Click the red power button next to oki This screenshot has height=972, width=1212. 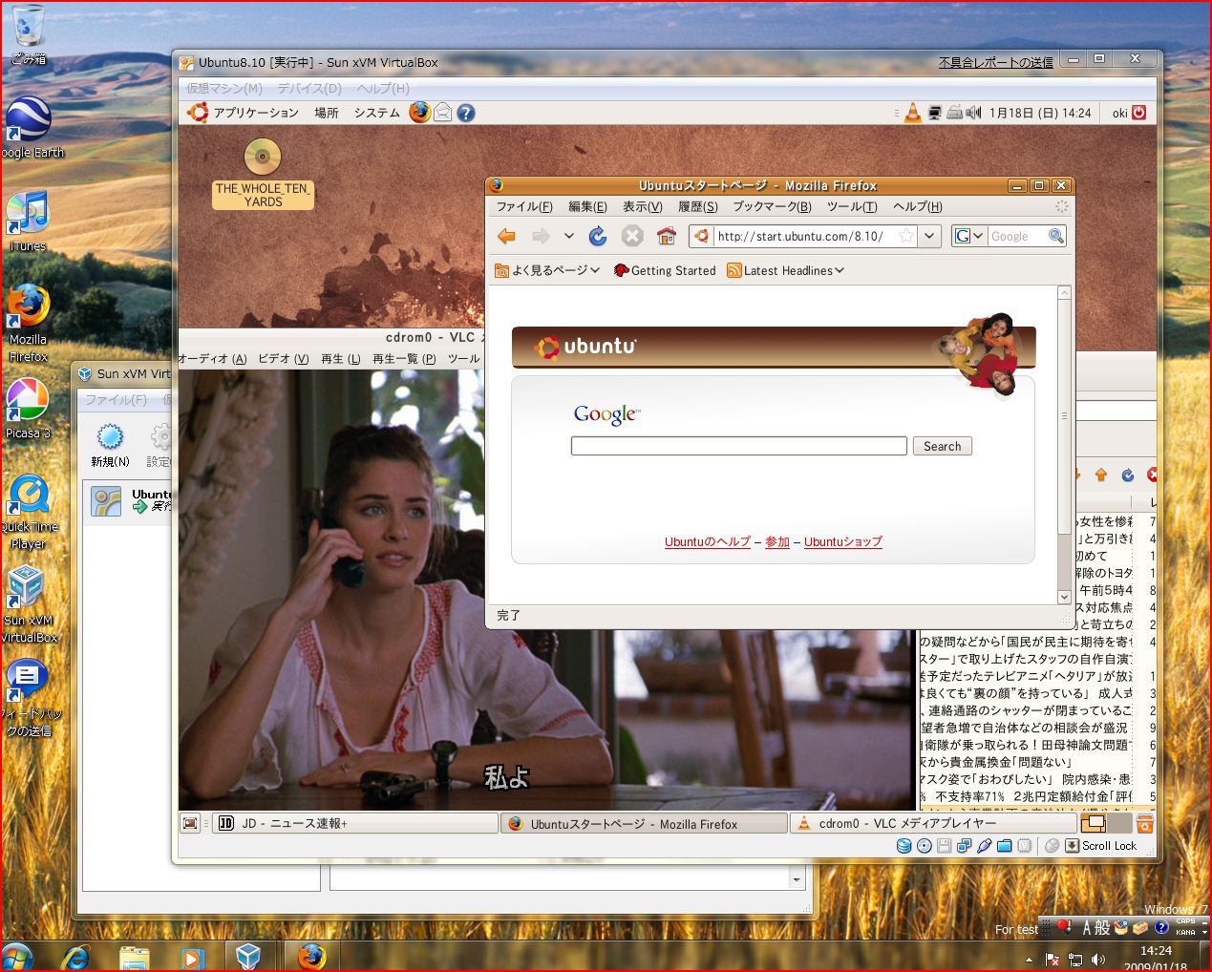coord(1138,113)
